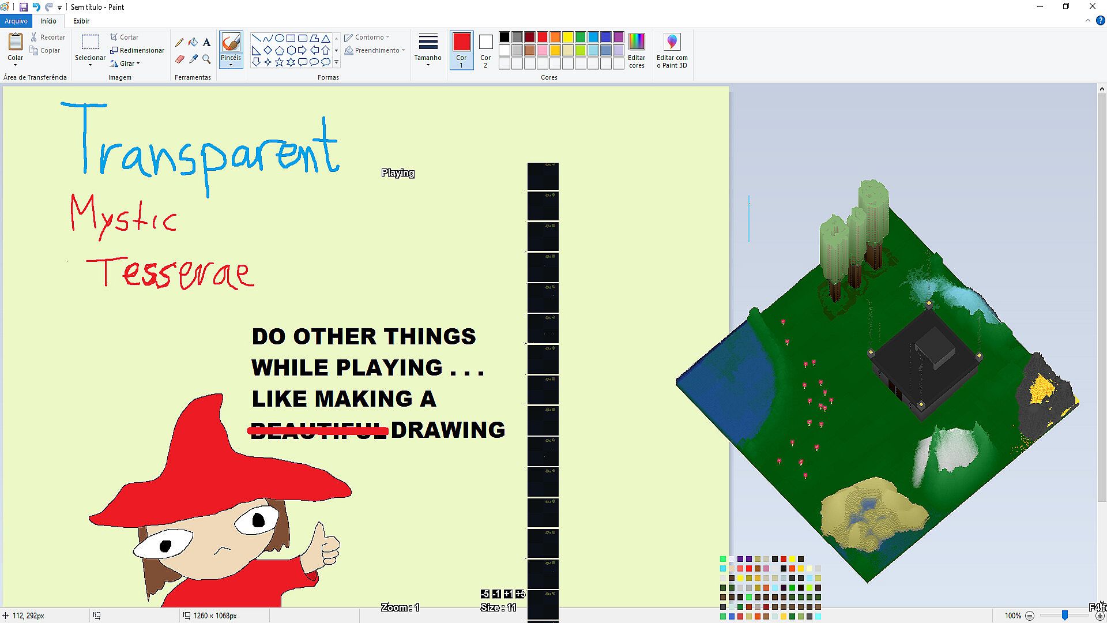
Task: Switch to the Exibir tab
Action: (81, 21)
